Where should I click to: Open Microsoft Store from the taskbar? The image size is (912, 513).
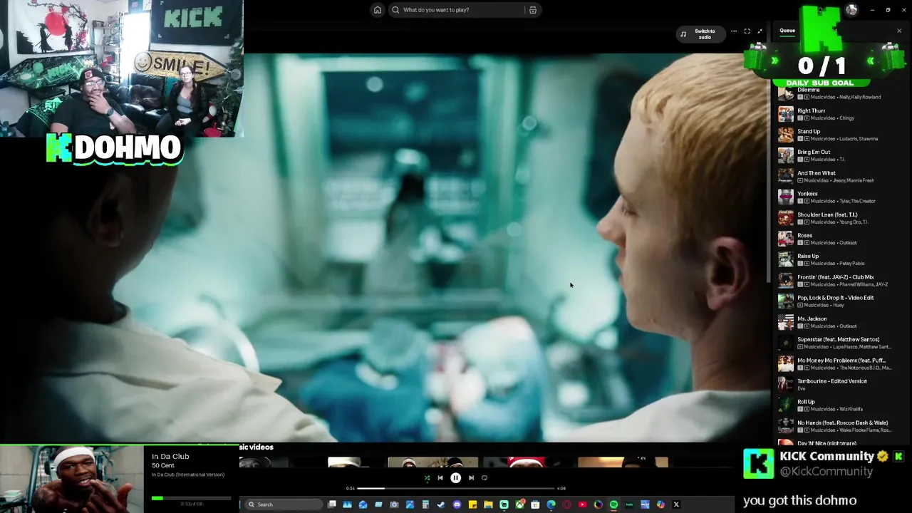[535, 504]
